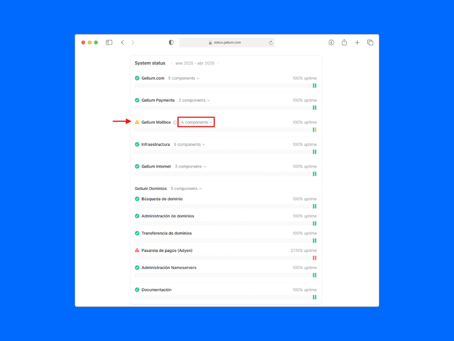
Task: Click the Infraestructura green check icon
Action: point(137,144)
